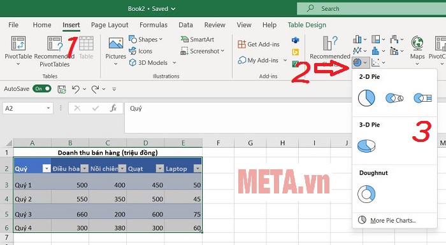Click the PivotTable icon

tap(18, 43)
